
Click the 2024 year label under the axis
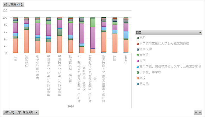point(71,106)
